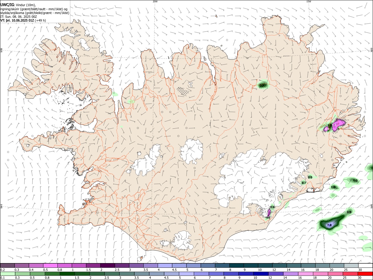Select the periwinkle 6 swatch in rain row

click(201, 274)
